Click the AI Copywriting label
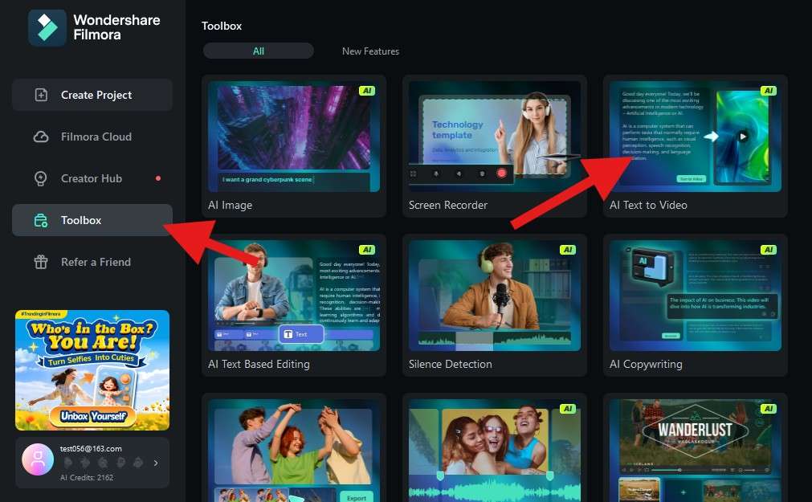Image resolution: width=812 pixels, height=502 pixels. [x=646, y=364]
